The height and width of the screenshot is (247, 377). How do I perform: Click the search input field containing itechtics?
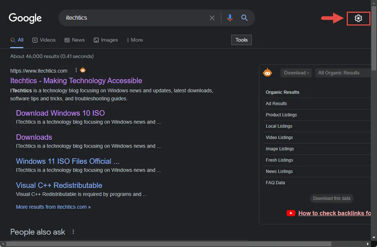(135, 18)
